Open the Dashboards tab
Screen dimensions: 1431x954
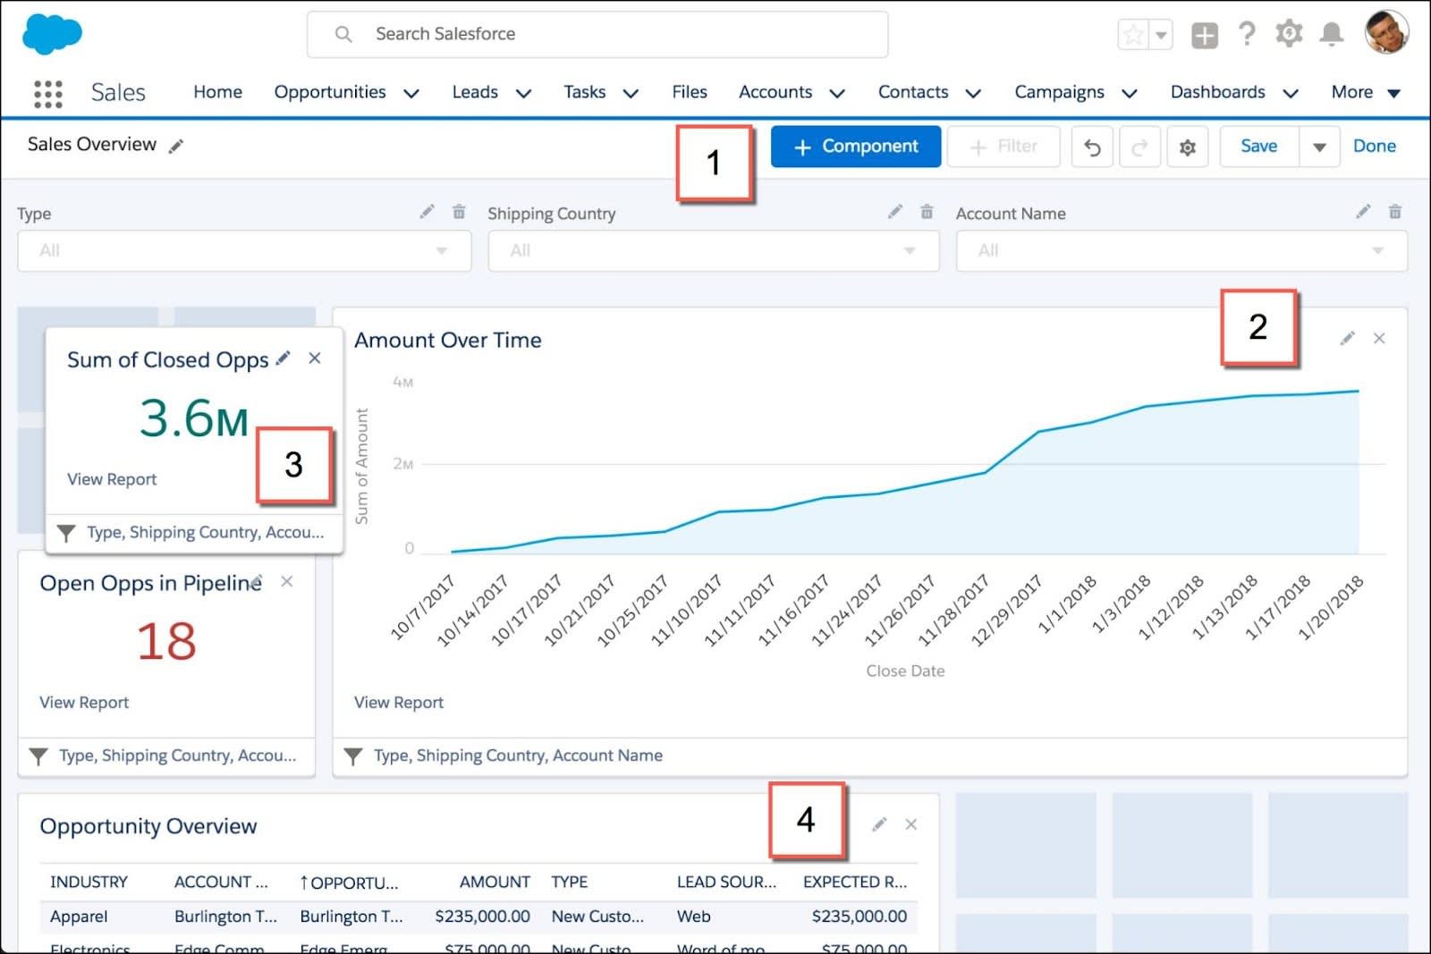1217,92
